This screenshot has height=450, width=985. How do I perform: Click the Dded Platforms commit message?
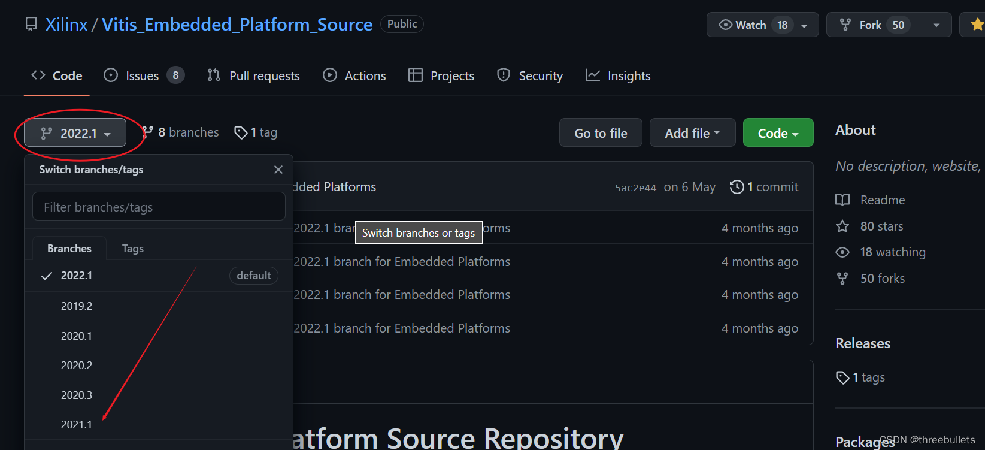pos(335,187)
